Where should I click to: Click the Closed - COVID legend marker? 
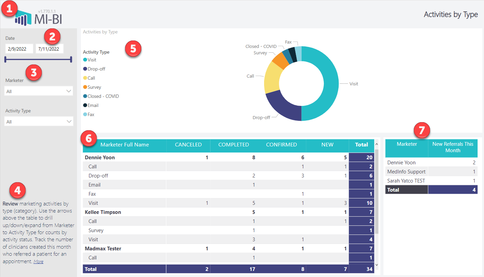(x=84, y=96)
